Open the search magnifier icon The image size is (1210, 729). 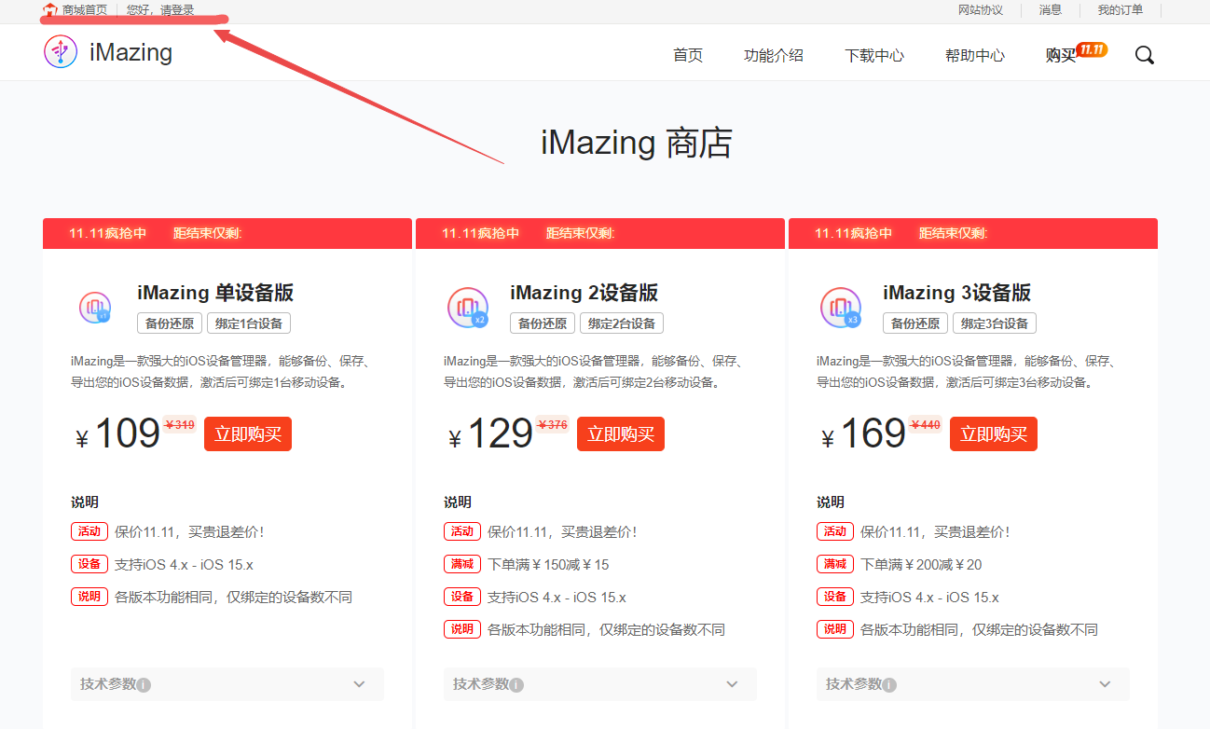click(1145, 55)
